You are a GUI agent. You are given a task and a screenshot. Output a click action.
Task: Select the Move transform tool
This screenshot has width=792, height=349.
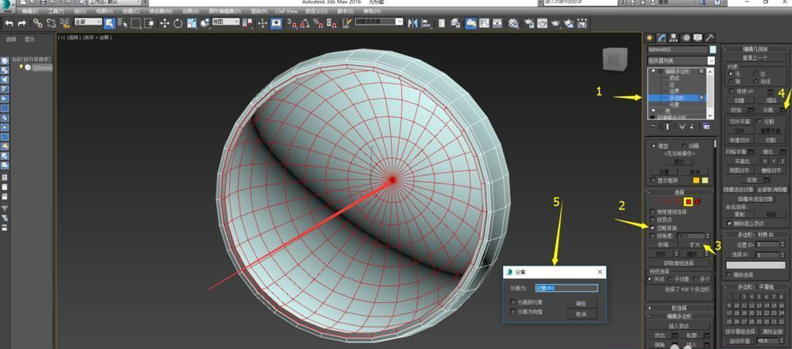(x=165, y=24)
